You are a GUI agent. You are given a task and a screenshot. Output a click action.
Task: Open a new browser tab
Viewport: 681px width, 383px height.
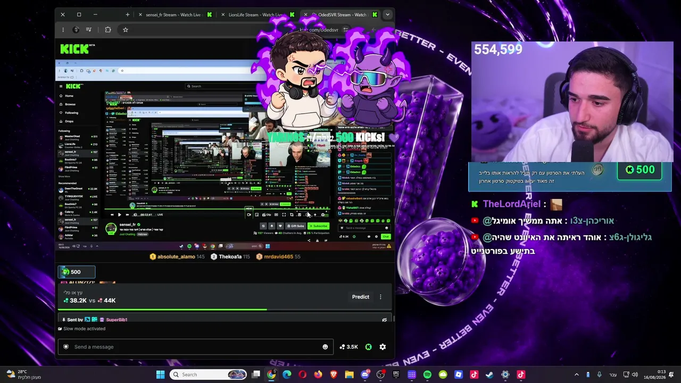coord(128,14)
